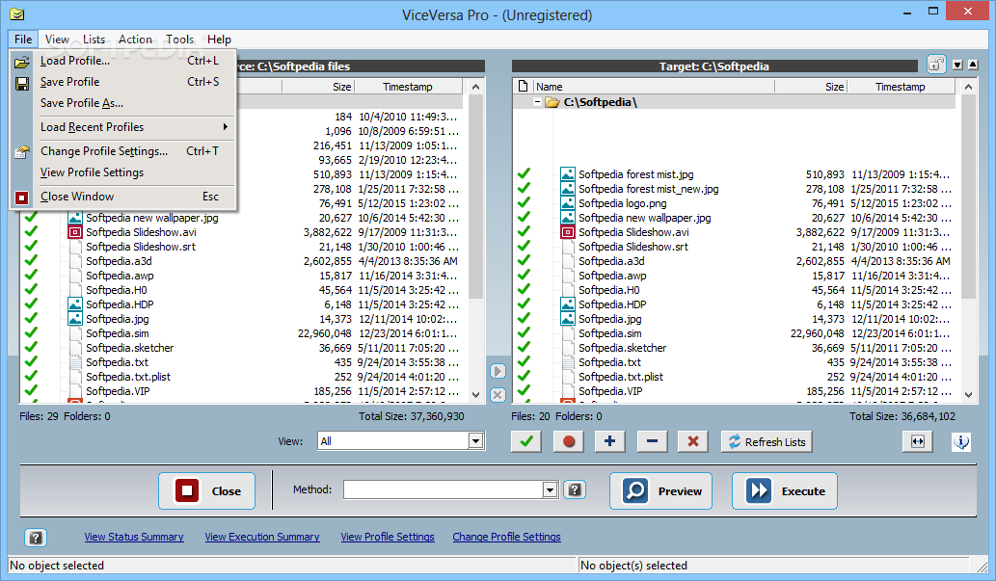
Task: Click the help icon next to Method
Action: (575, 489)
